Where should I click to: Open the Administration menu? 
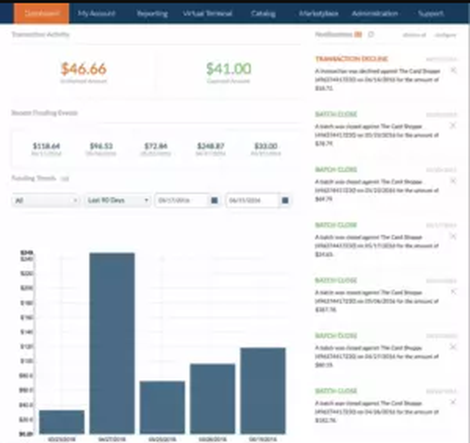[375, 14]
